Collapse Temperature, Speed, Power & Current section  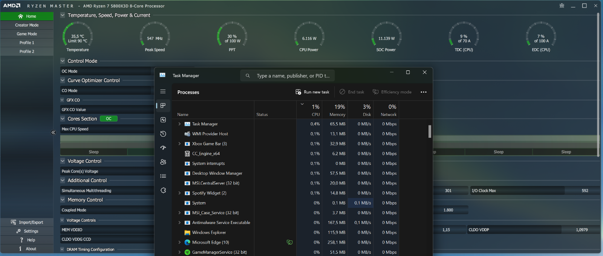coord(63,15)
